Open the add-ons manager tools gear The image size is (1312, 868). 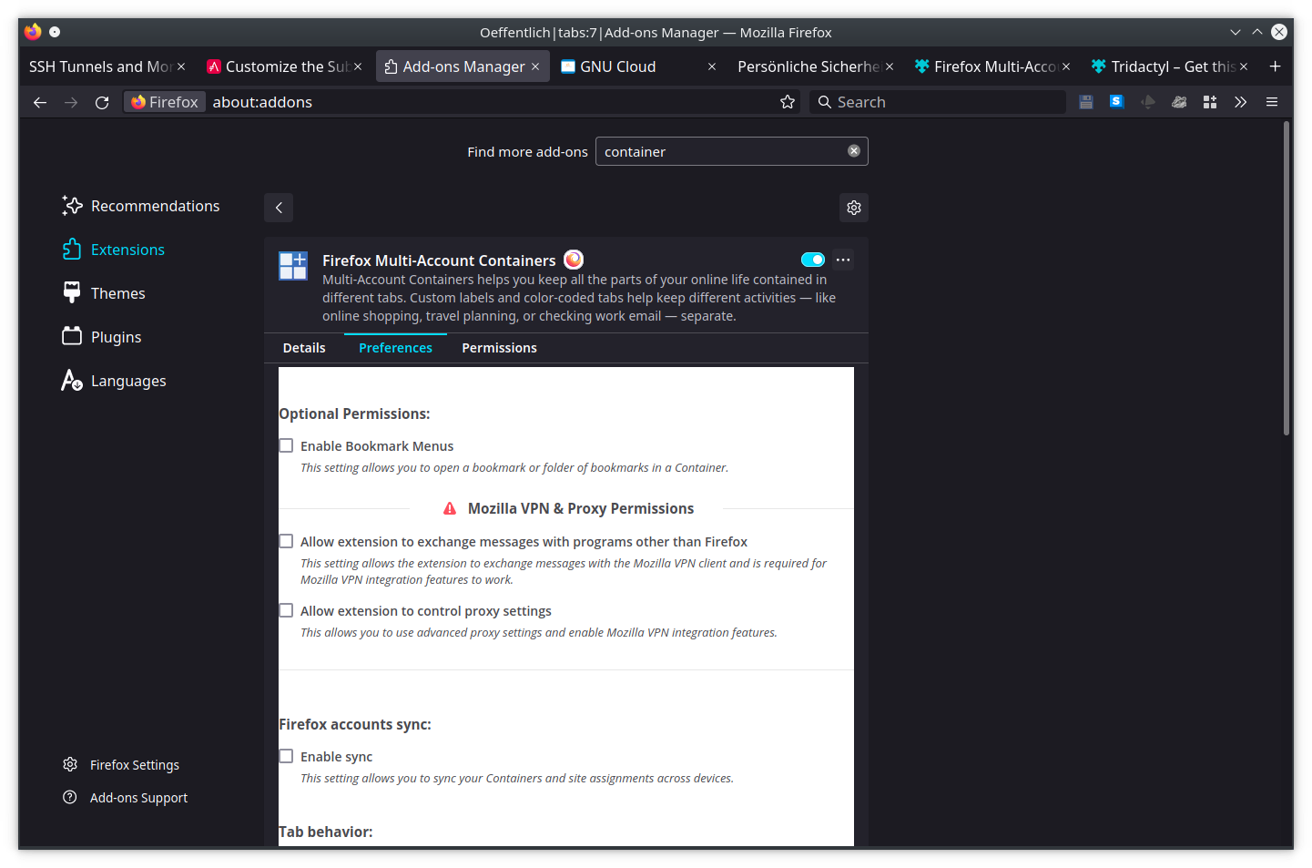pyautogui.click(x=853, y=207)
